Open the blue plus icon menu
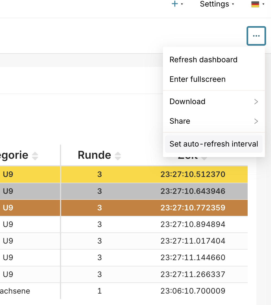Screen dimensions: 271x305 (175, 4)
